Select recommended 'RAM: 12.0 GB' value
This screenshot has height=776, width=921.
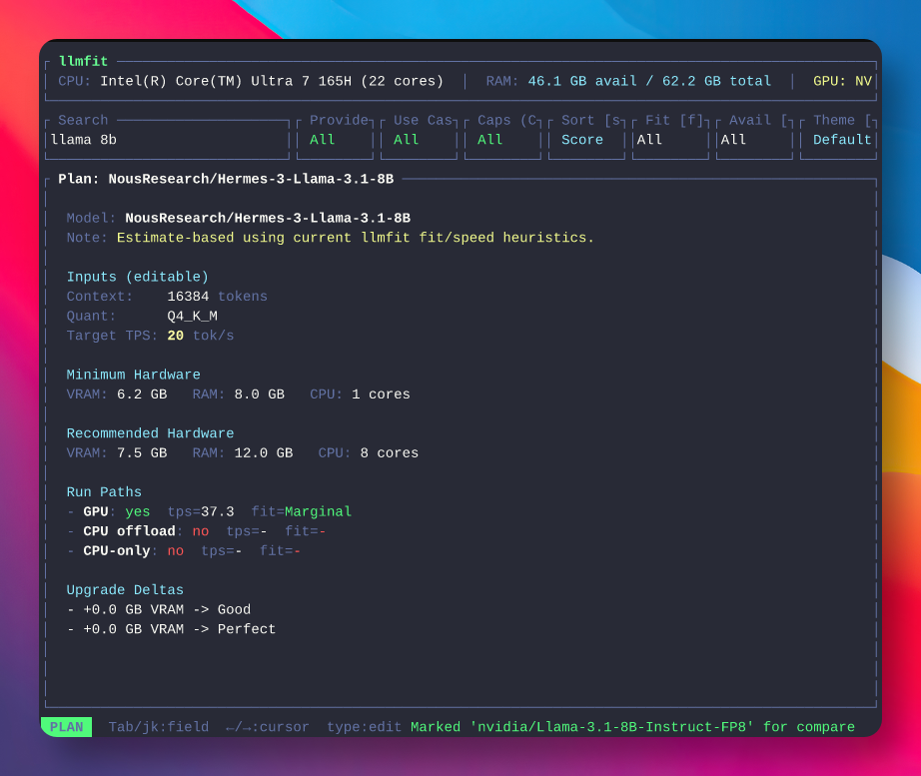[x=243, y=452]
